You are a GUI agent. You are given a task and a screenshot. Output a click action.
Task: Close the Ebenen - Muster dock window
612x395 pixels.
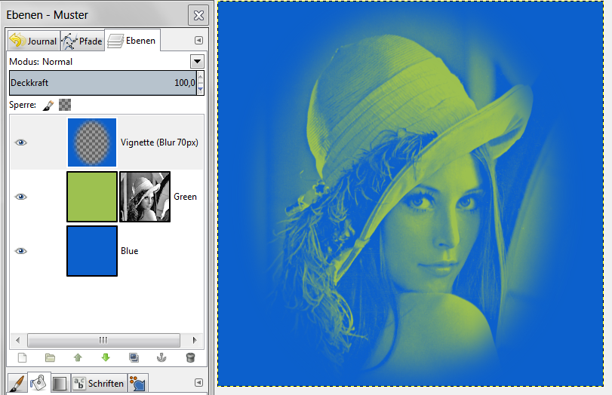click(x=198, y=15)
